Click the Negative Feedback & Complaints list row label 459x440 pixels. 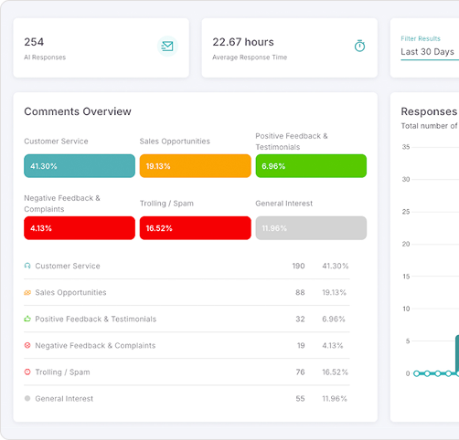pyautogui.click(x=95, y=345)
